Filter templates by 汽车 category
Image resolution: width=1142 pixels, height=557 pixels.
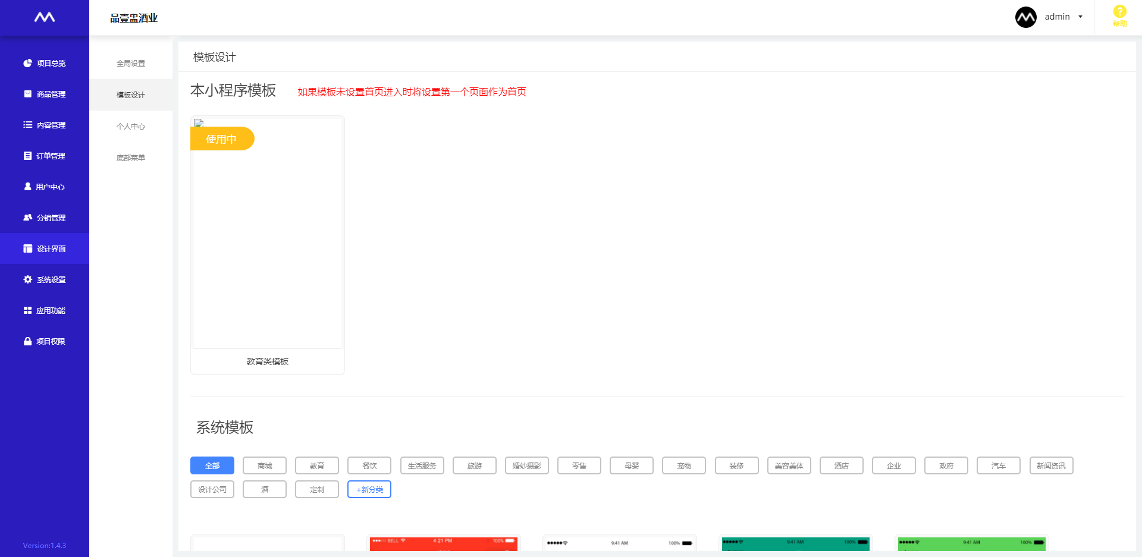click(x=999, y=465)
